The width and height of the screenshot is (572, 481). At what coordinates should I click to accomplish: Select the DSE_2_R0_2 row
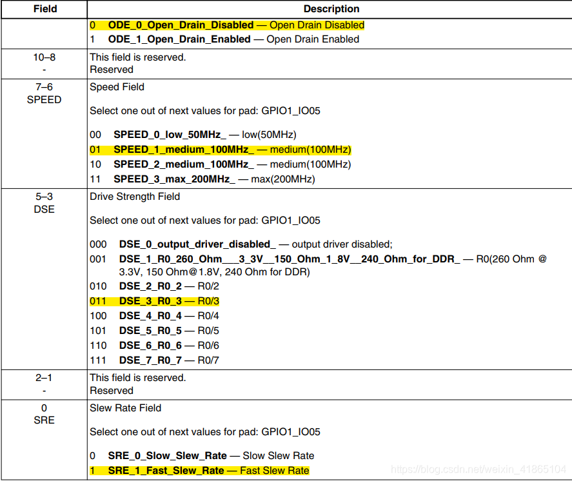pyautogui.click(x=154, y=286)
